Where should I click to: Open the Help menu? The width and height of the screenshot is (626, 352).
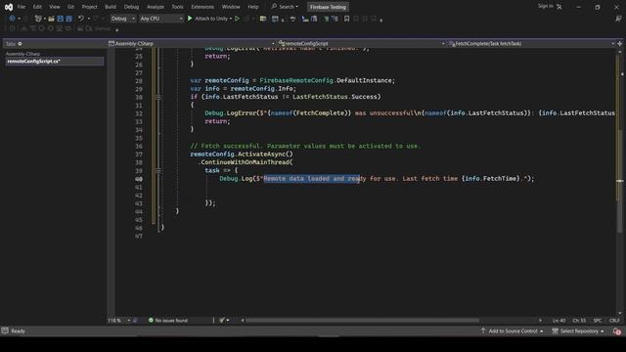tap(253, 7)
